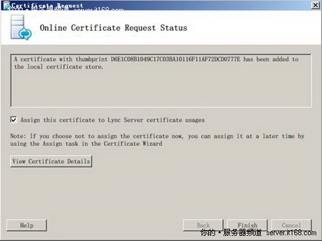This screenshot has width=322, height=241.
Task: Finish the certificate request wizard
Action: [247, 225]
